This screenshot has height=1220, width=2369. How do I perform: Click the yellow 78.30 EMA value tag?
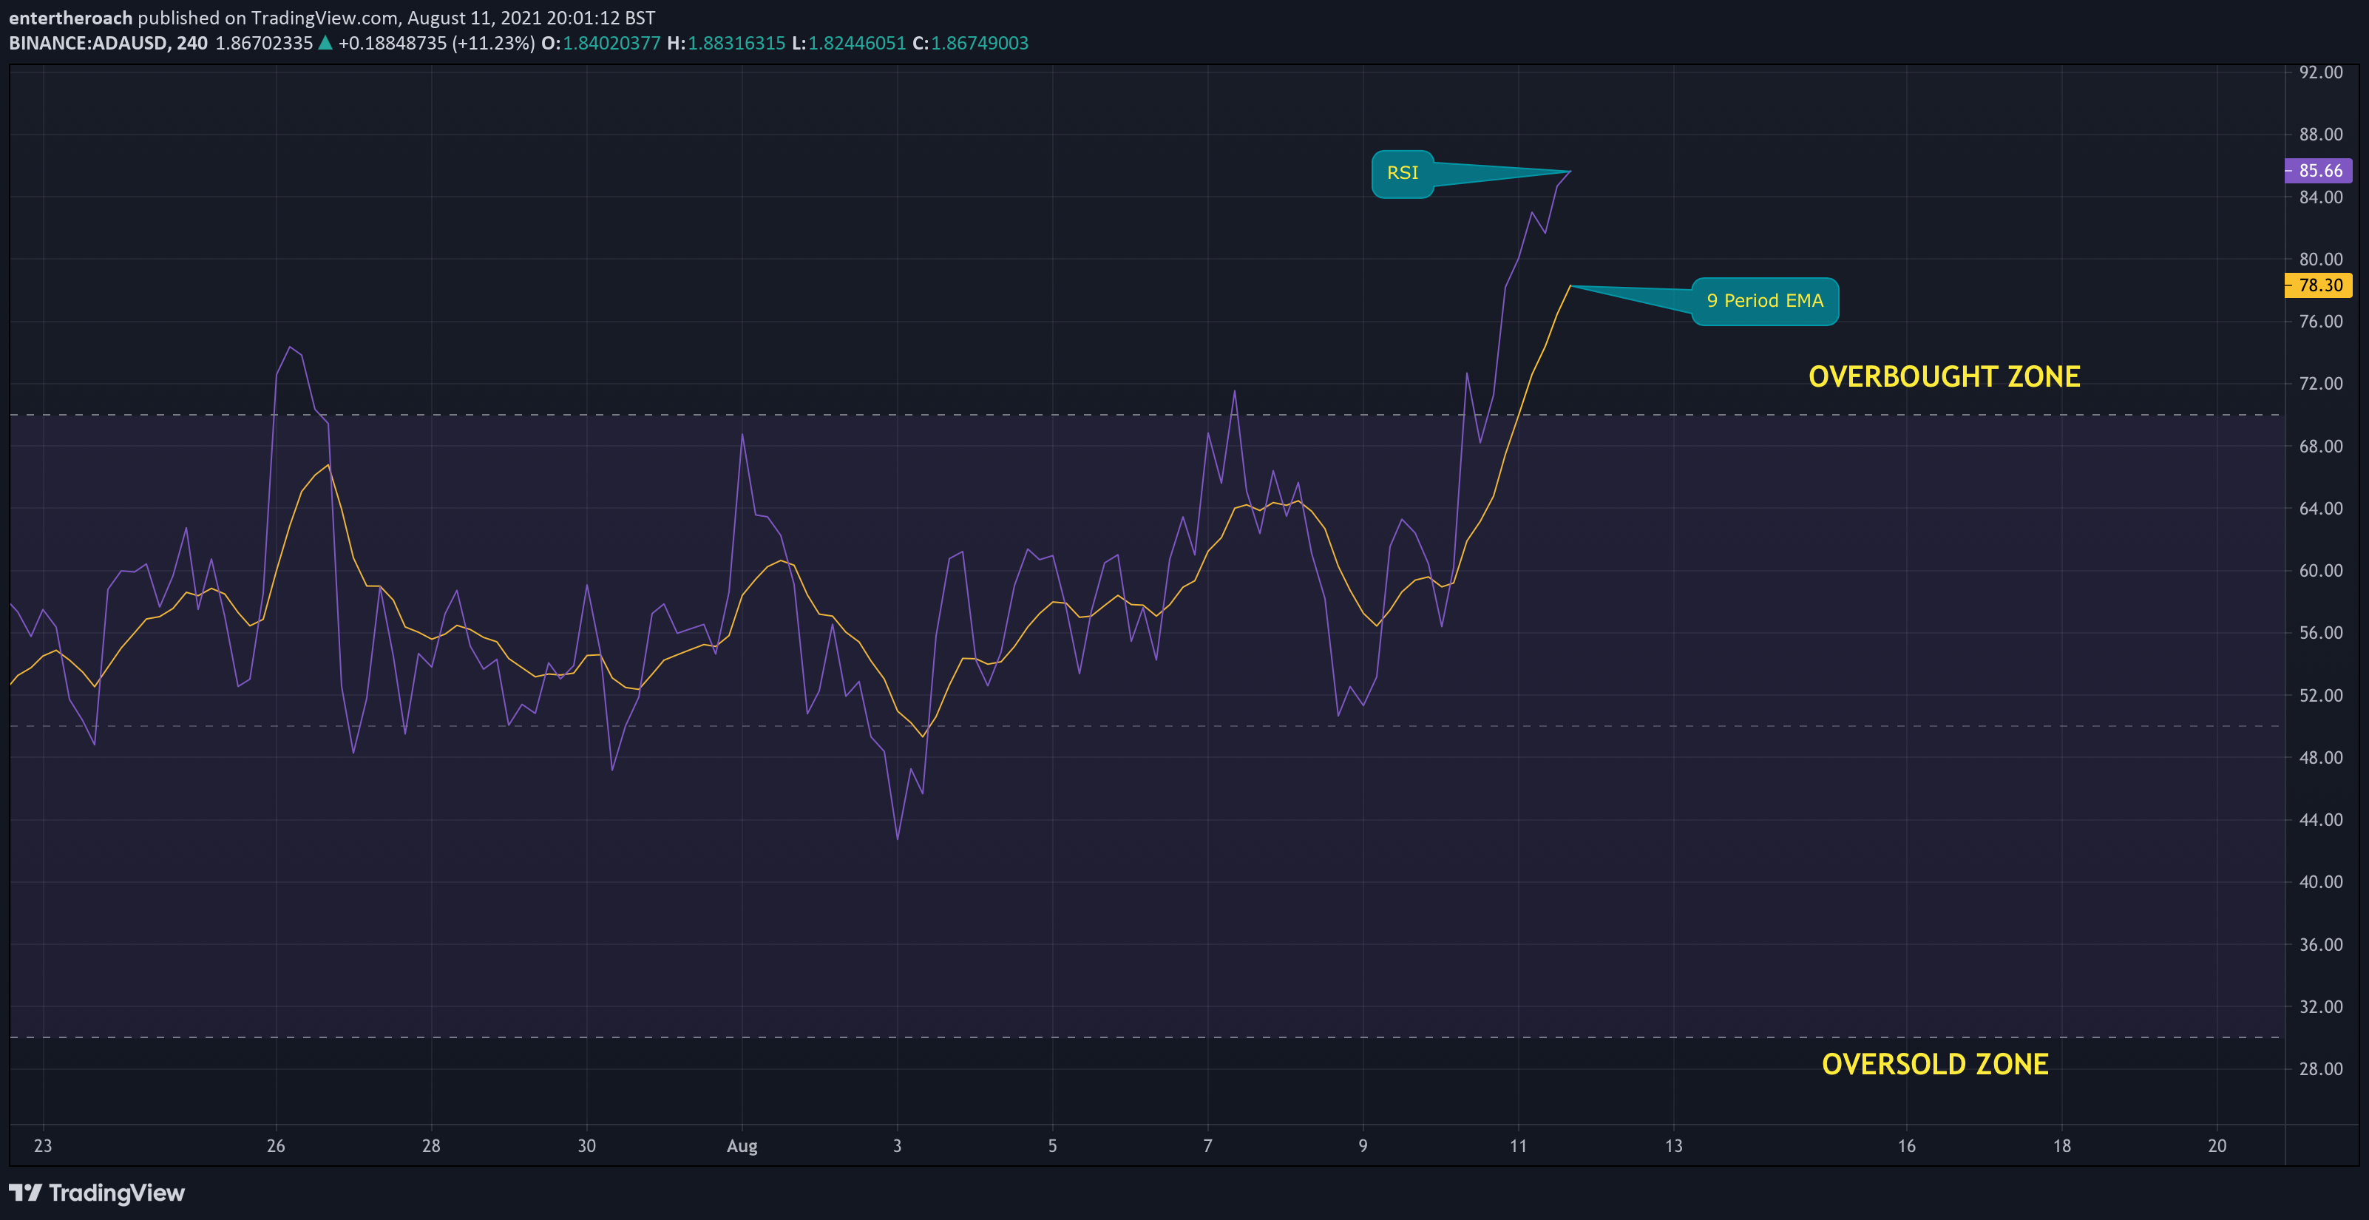(x=2319, y=285)
